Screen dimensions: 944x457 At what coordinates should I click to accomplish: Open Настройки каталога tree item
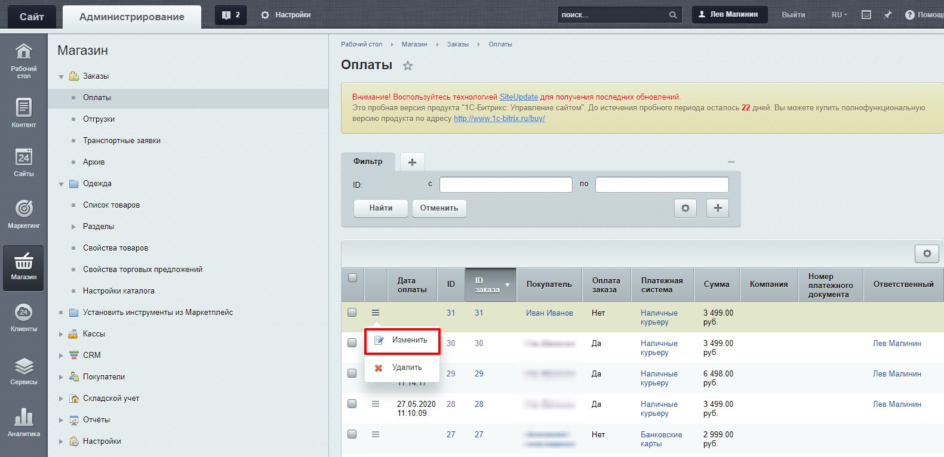coord(119,291)
